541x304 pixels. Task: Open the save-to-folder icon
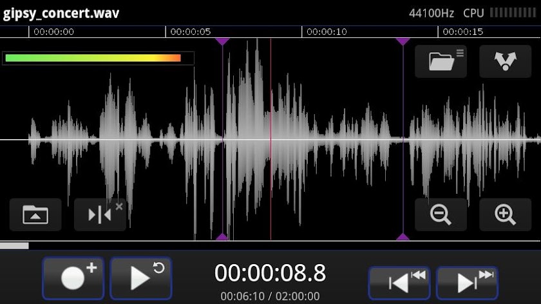35,214
